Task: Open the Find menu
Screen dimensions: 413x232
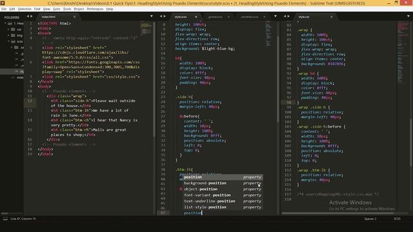Action: pyautogui.click(x=37, y=9)
